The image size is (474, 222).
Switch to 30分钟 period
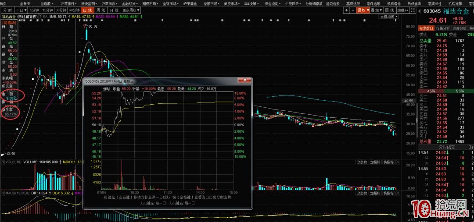pyautogui.click(x=61, y=10)
